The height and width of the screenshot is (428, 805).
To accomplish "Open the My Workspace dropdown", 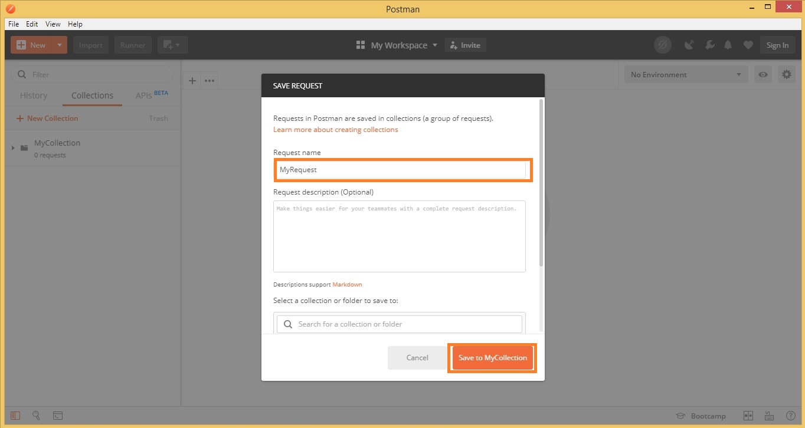I will (x=397, y=45).
